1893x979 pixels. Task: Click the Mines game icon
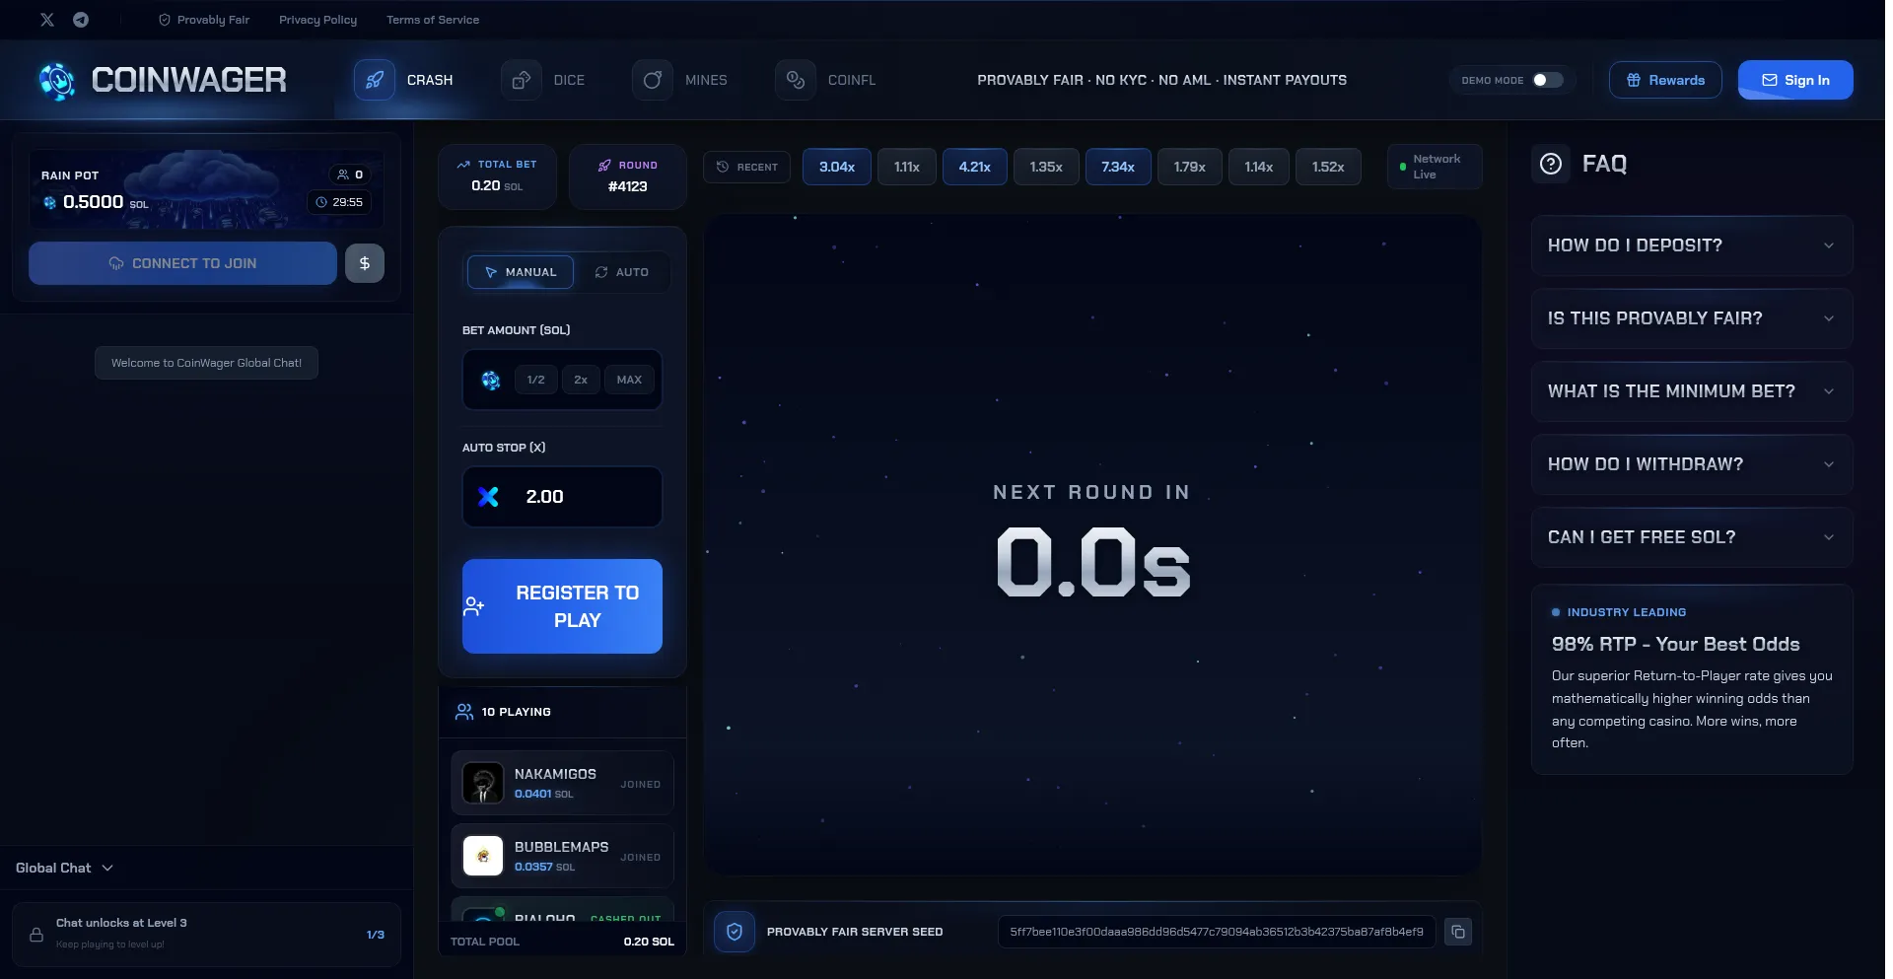(653, 80)
